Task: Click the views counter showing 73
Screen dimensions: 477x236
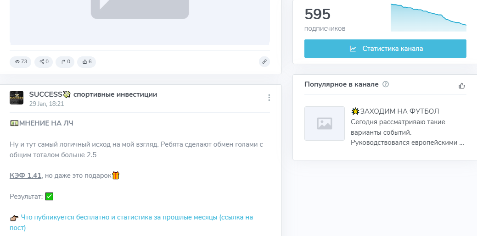Action: [21, 61]
